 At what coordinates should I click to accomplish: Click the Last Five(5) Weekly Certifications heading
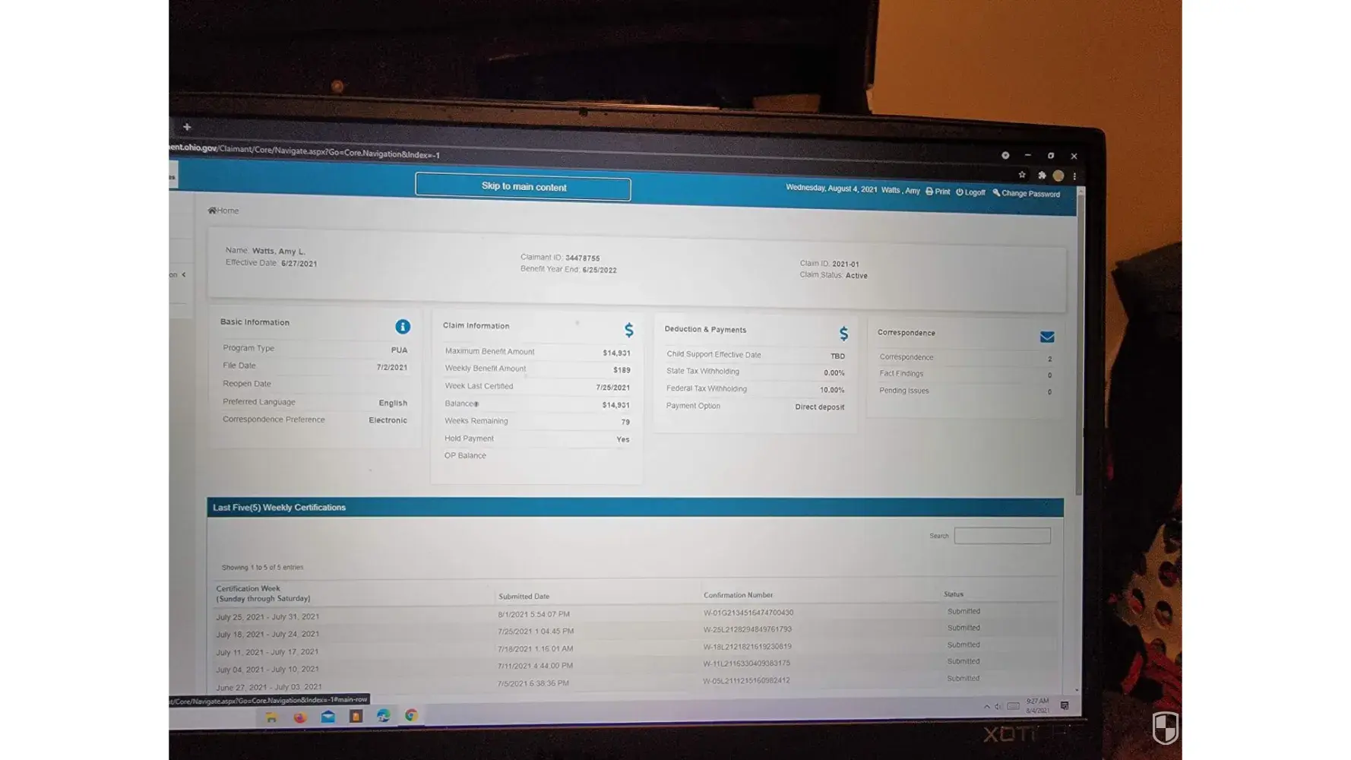pos(279,508)
